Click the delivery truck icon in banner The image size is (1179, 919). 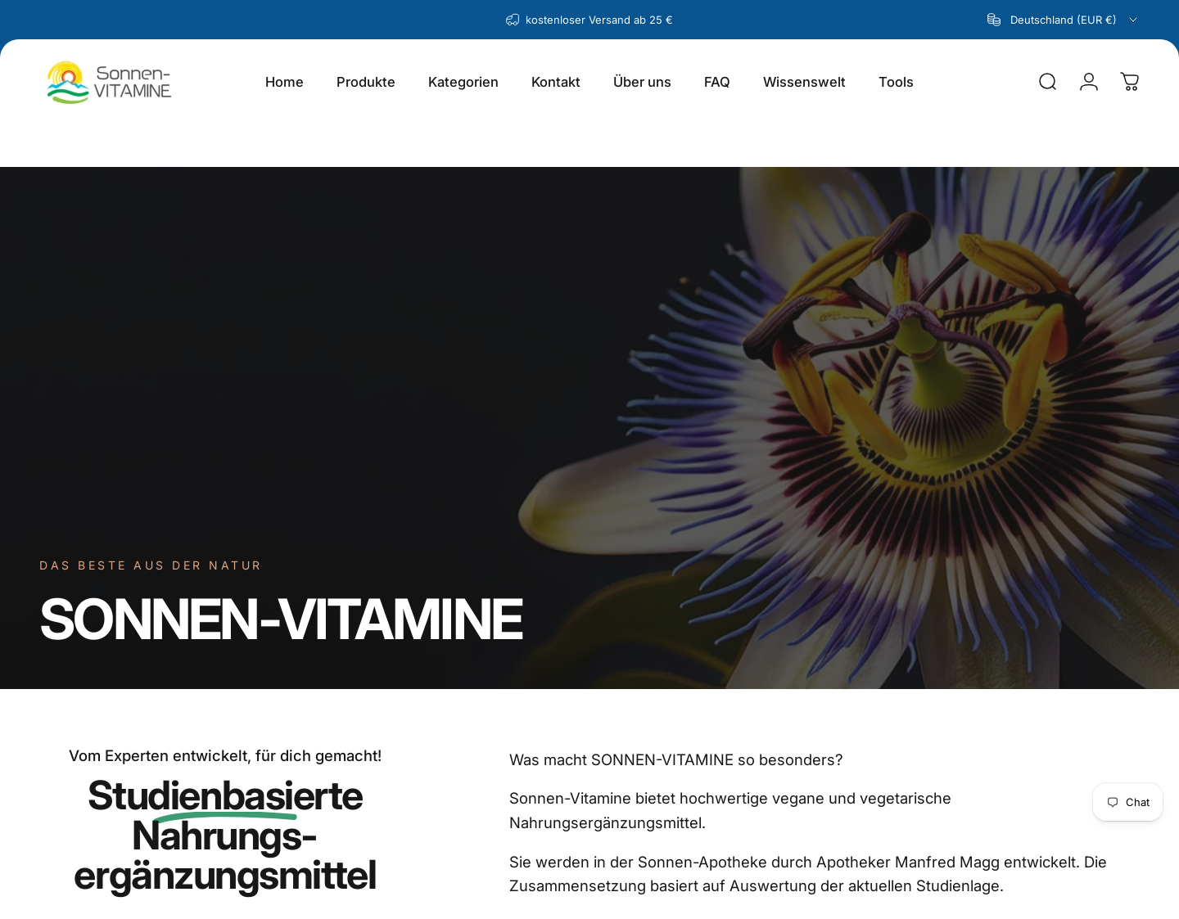(x=513, y=20)
